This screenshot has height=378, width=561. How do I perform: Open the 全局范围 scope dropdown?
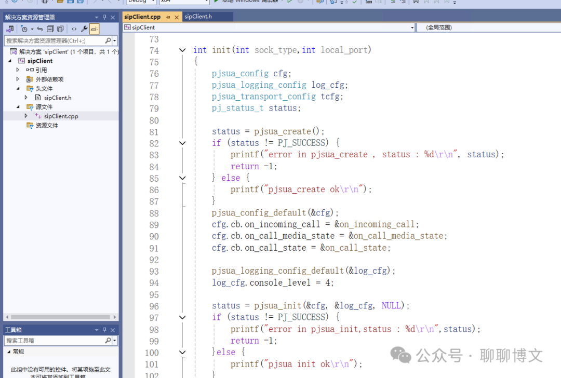click(488, 28)
